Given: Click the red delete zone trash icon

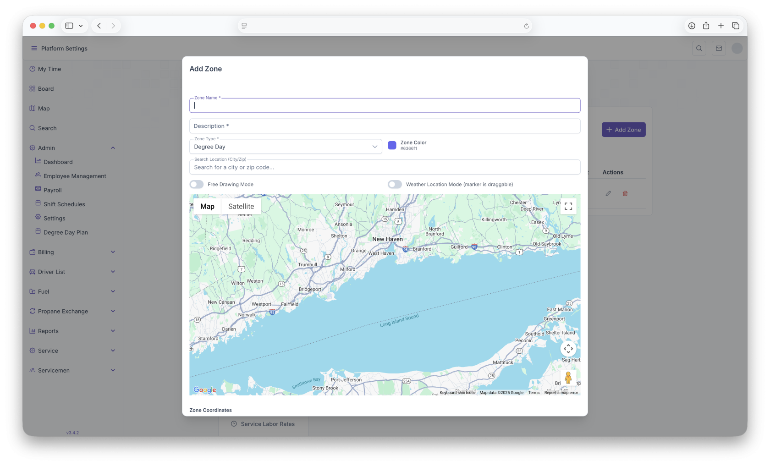Looking at the screenshot, I should pyautogui.click(x=625, y=193).
